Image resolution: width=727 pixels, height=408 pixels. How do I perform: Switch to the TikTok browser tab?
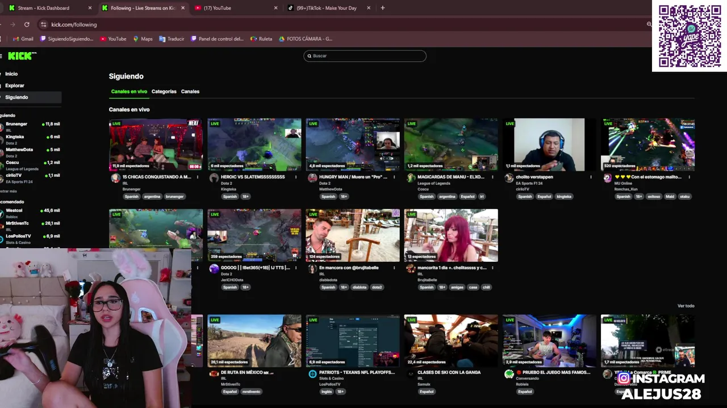point(329,8)
